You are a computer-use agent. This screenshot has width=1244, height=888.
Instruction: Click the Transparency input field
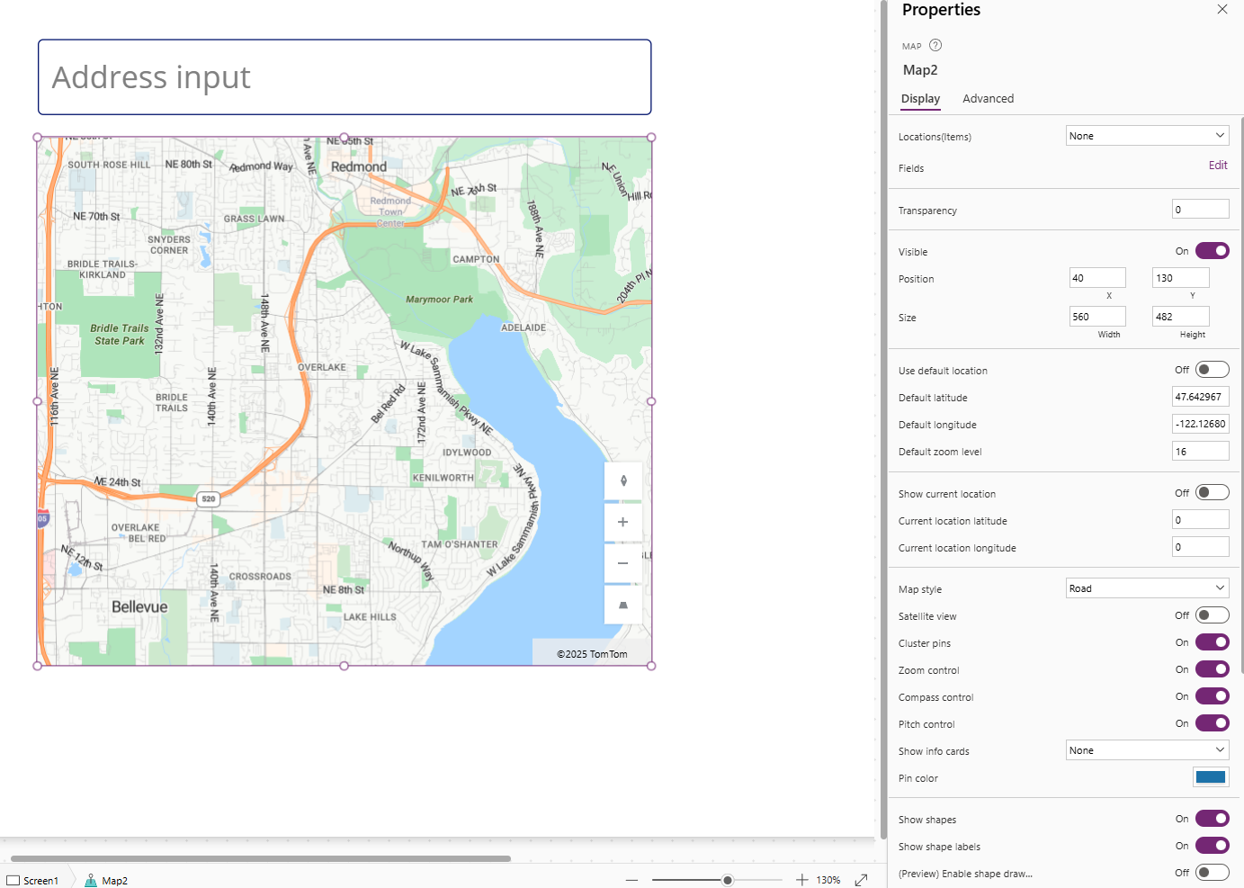(1200, 210)
